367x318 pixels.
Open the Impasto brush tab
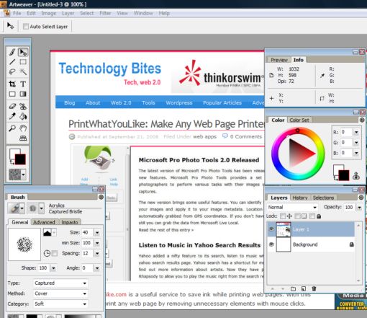click(70, 222)
